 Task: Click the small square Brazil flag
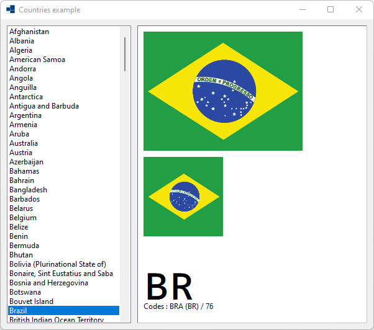[183, 197]
